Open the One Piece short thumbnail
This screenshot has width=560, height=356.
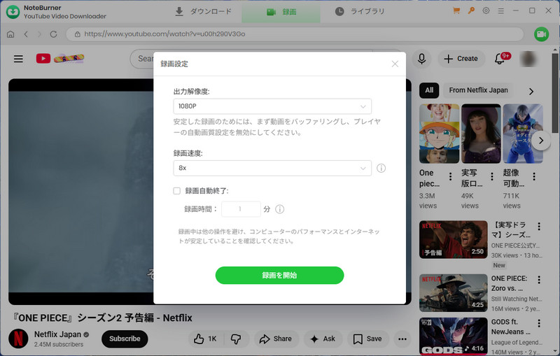(440, 134)
